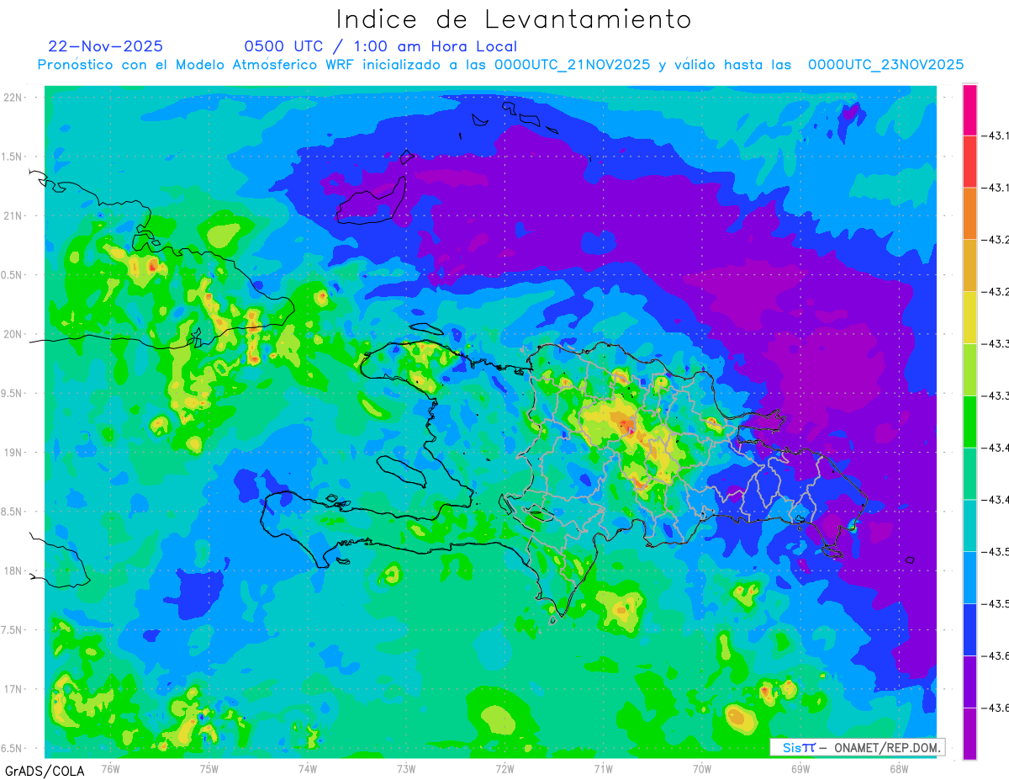This screenshot has height=780, width=1009.
Task: Click the "21N" latitude label
Action: pyautogui.click(x=14, y=215)
